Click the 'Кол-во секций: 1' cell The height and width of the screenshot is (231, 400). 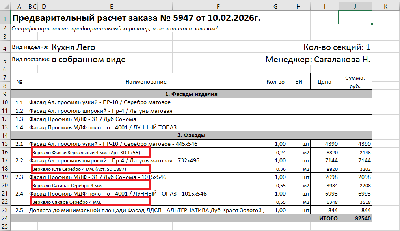tap(337, 48)
